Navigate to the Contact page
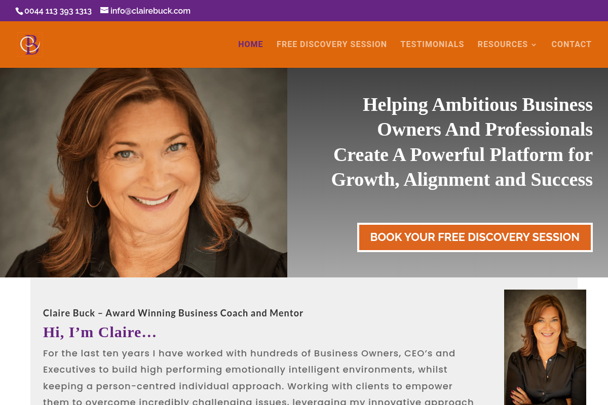This screenshot has width=608, height=405. (x=571, y=45)
